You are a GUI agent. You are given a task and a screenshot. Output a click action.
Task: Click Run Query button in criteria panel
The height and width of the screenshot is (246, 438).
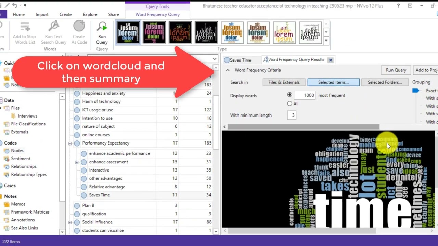coord(396,70)
